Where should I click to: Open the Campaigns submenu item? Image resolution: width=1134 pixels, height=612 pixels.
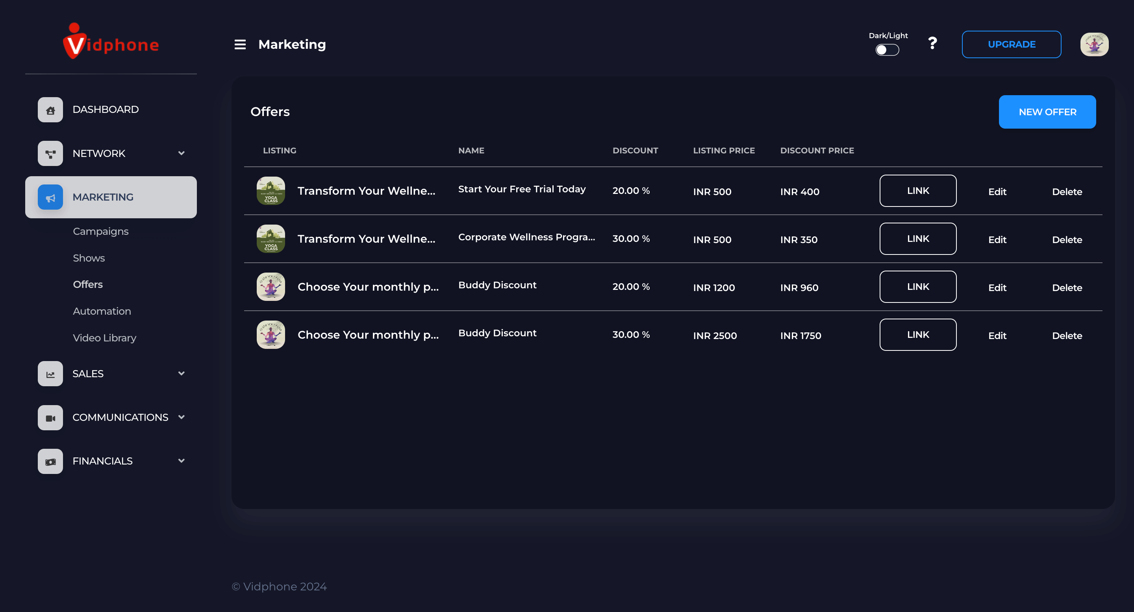[x=101, y=231]
